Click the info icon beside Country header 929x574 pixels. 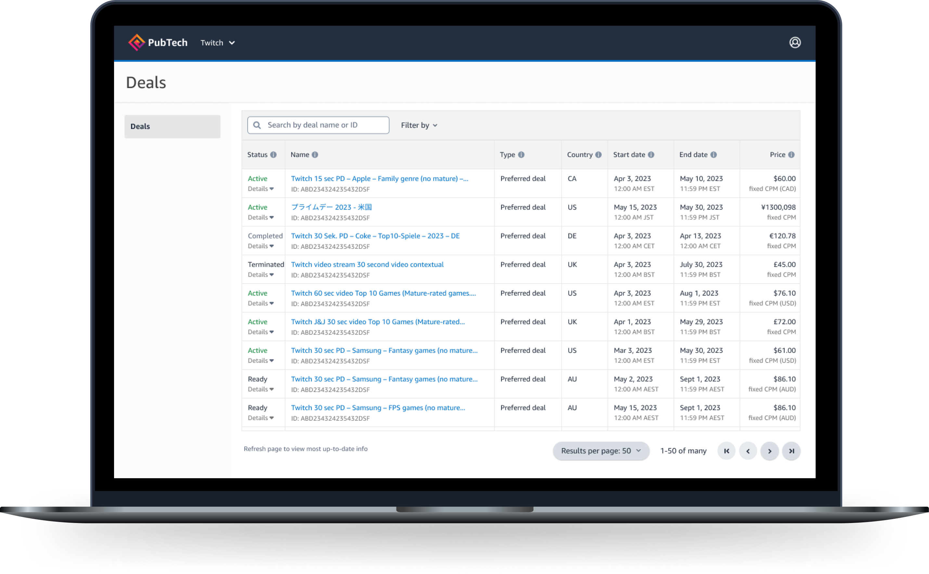tap(598, 155)
